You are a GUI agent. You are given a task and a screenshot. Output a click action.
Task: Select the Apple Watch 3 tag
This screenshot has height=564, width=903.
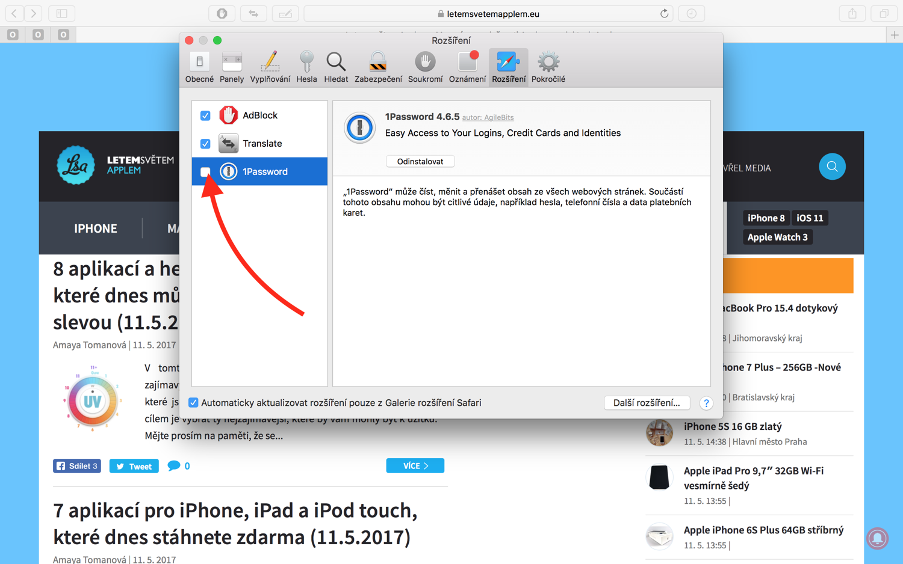777,237
